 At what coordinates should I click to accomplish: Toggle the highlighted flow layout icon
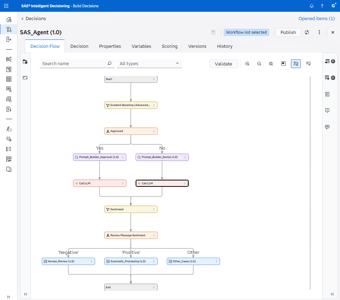pos(296,64)
